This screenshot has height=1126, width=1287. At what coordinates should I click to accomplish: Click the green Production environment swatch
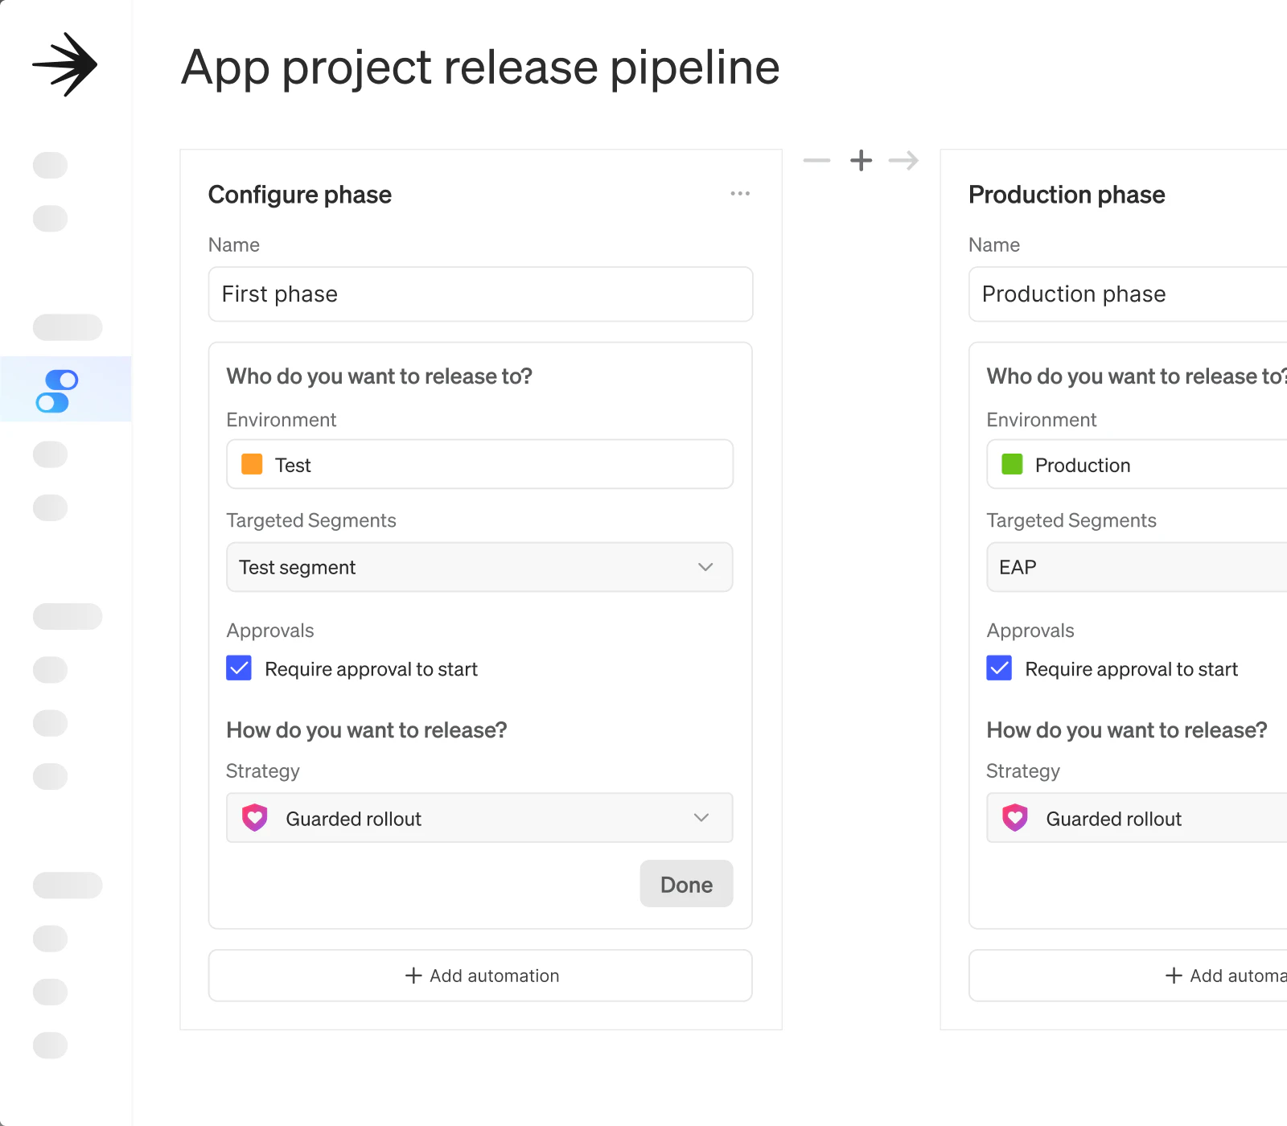(1012, 464)
